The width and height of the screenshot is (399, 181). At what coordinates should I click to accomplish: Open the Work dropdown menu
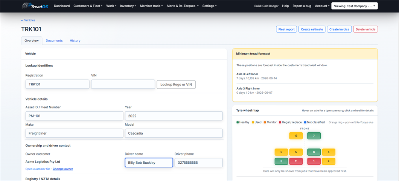point(111,6)
